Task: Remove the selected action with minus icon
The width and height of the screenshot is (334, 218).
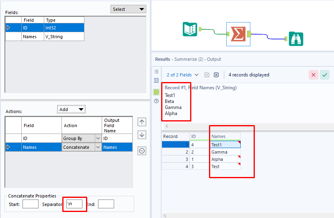Action: (x=142, y=151)
